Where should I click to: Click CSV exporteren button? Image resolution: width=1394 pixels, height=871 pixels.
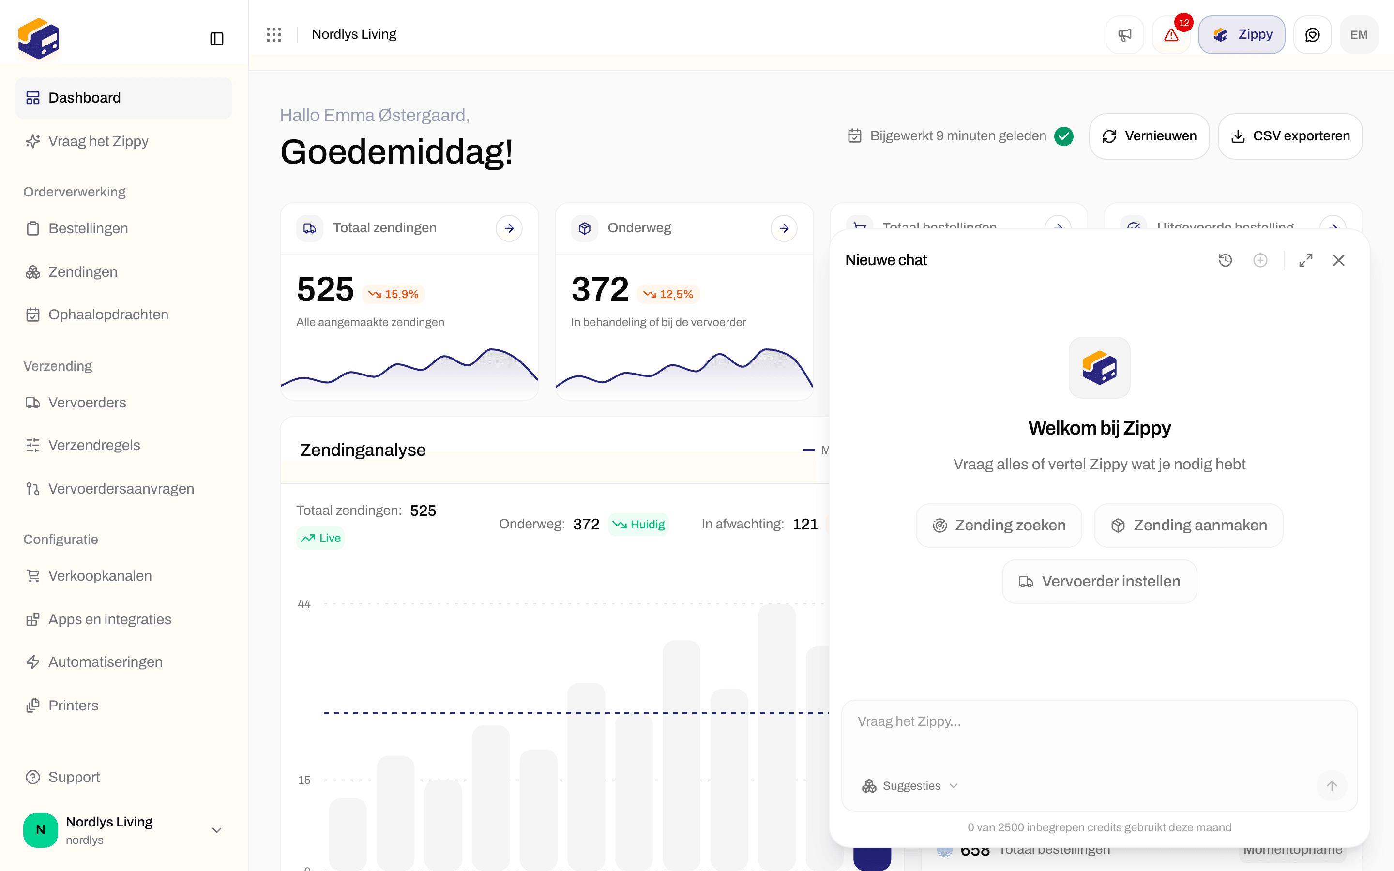1290,136
